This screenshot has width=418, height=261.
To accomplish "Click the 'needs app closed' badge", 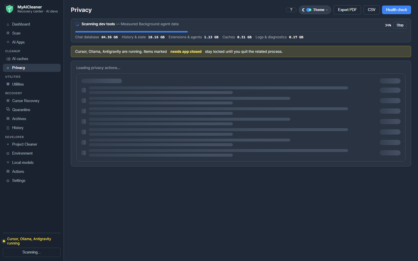I will (x=186, y=52).
